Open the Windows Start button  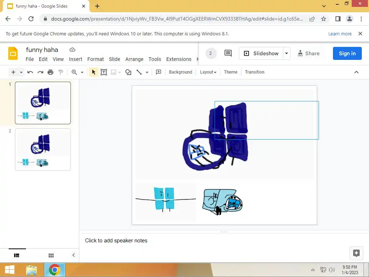click(x=10, y=270)
